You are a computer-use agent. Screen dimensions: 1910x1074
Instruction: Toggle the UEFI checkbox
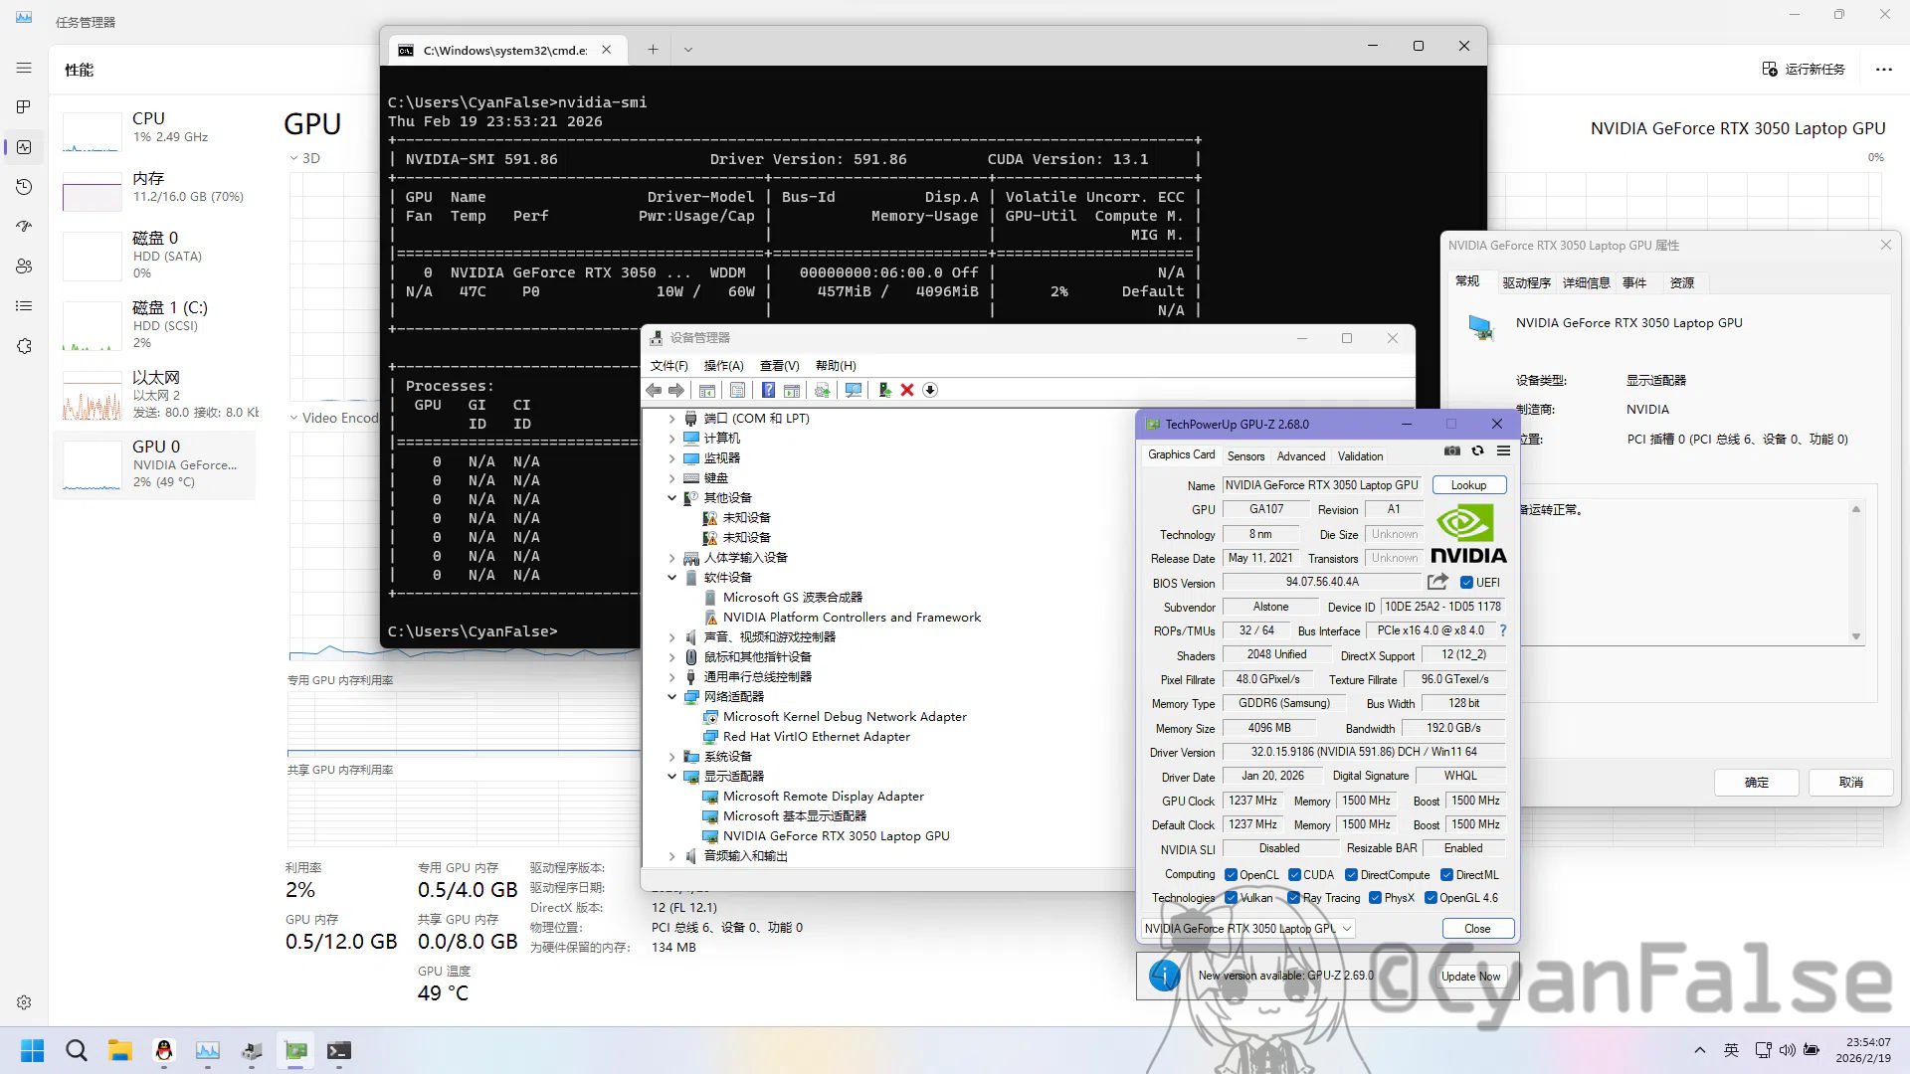click(1466, 583)
